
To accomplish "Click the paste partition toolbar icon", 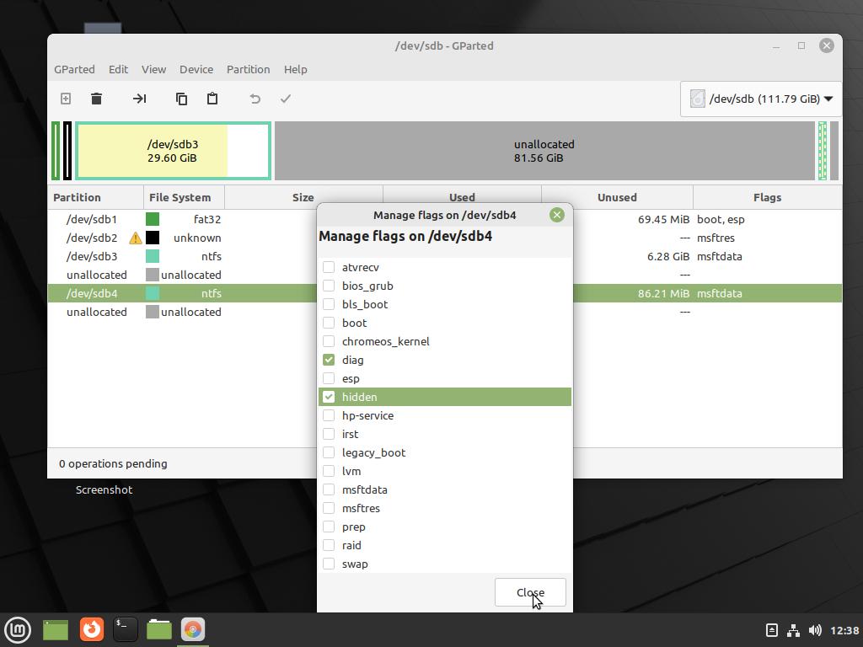I will point(212,99).
